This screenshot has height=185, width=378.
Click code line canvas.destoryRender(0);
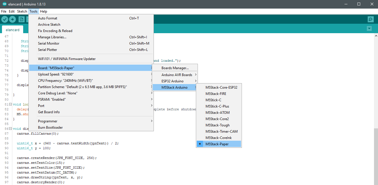click(41, 182)
